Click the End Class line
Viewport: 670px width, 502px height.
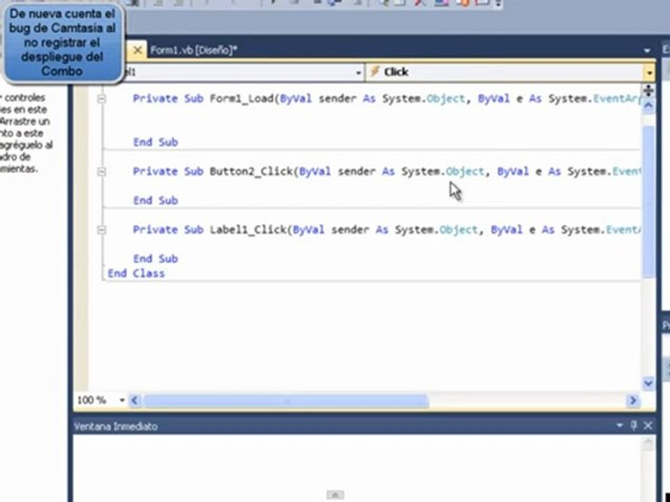pyautogui.click(x=136, y=273)
